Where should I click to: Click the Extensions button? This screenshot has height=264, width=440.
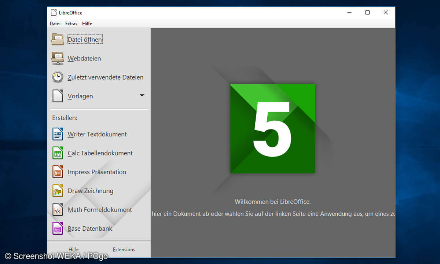[x=124, y=249]
